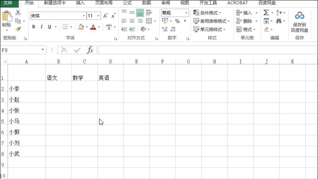Click Merge and Center icon
Viewport: 318px width, 179px height.
149,21
